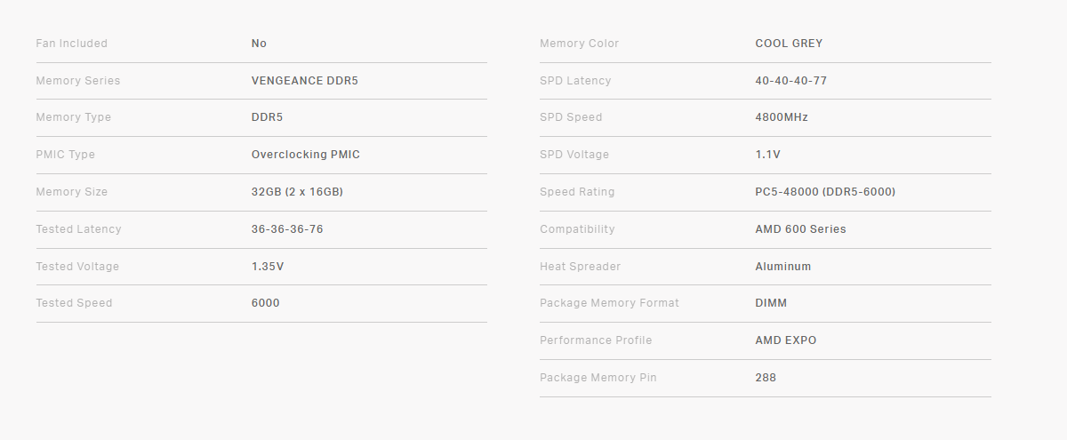Select the 6000 tested speed value
The width and height of the screenshot is (1067, 440).
coord(265,303)
